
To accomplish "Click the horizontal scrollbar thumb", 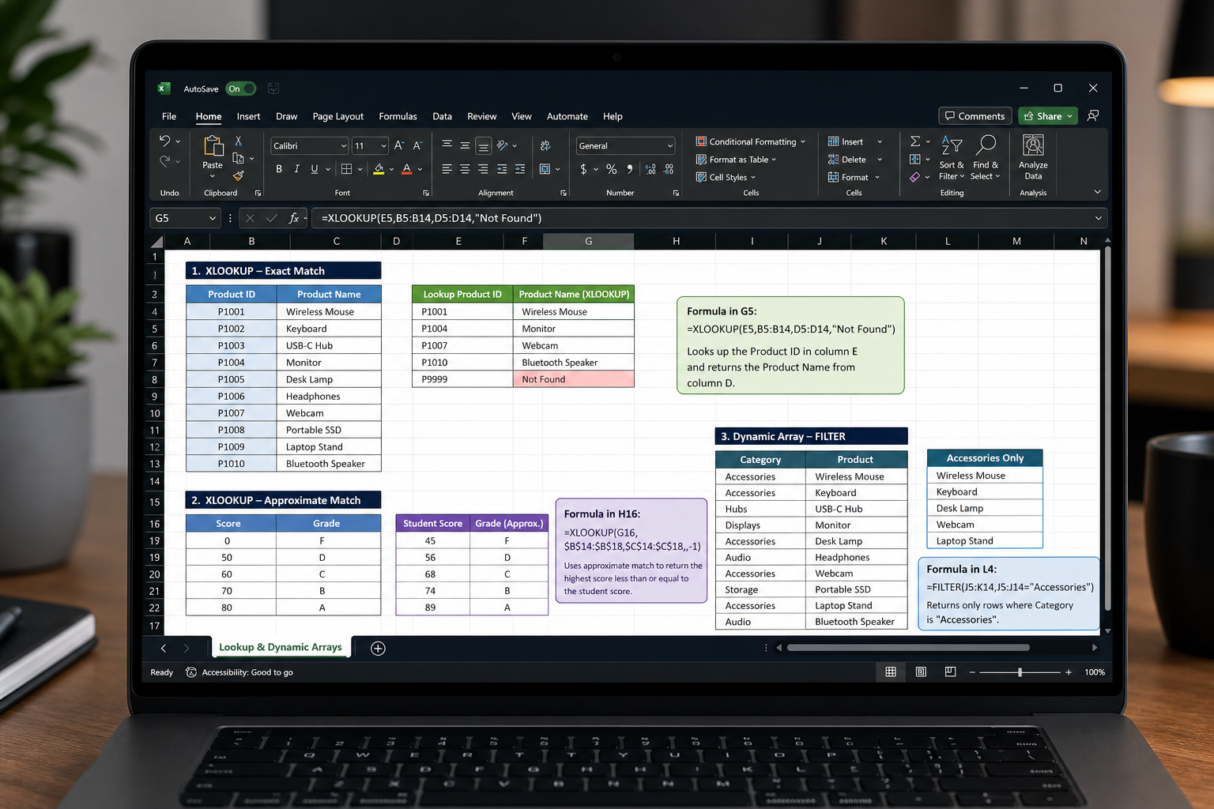I will pos(908,648).
